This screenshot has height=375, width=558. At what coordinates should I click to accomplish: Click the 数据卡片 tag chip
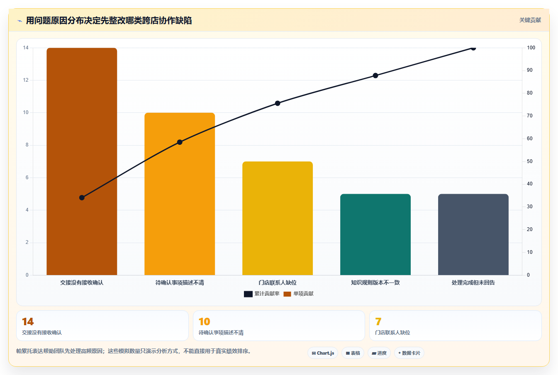[x=409, y=353]
